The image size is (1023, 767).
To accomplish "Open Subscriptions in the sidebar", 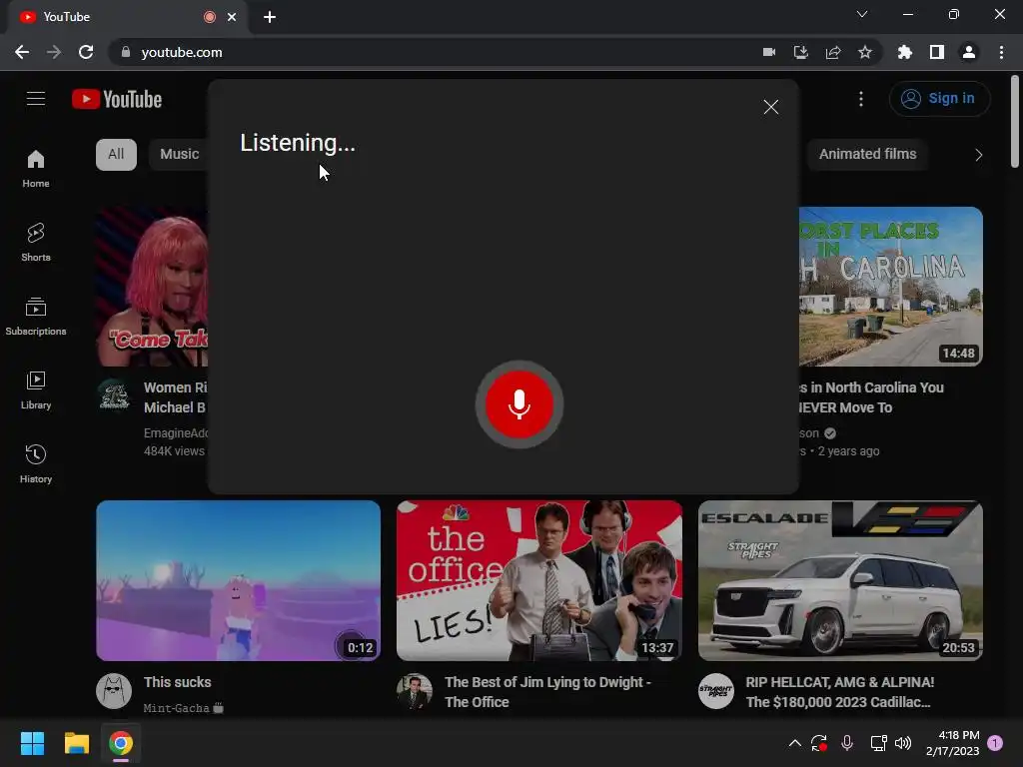I will [x=36, y=317].
